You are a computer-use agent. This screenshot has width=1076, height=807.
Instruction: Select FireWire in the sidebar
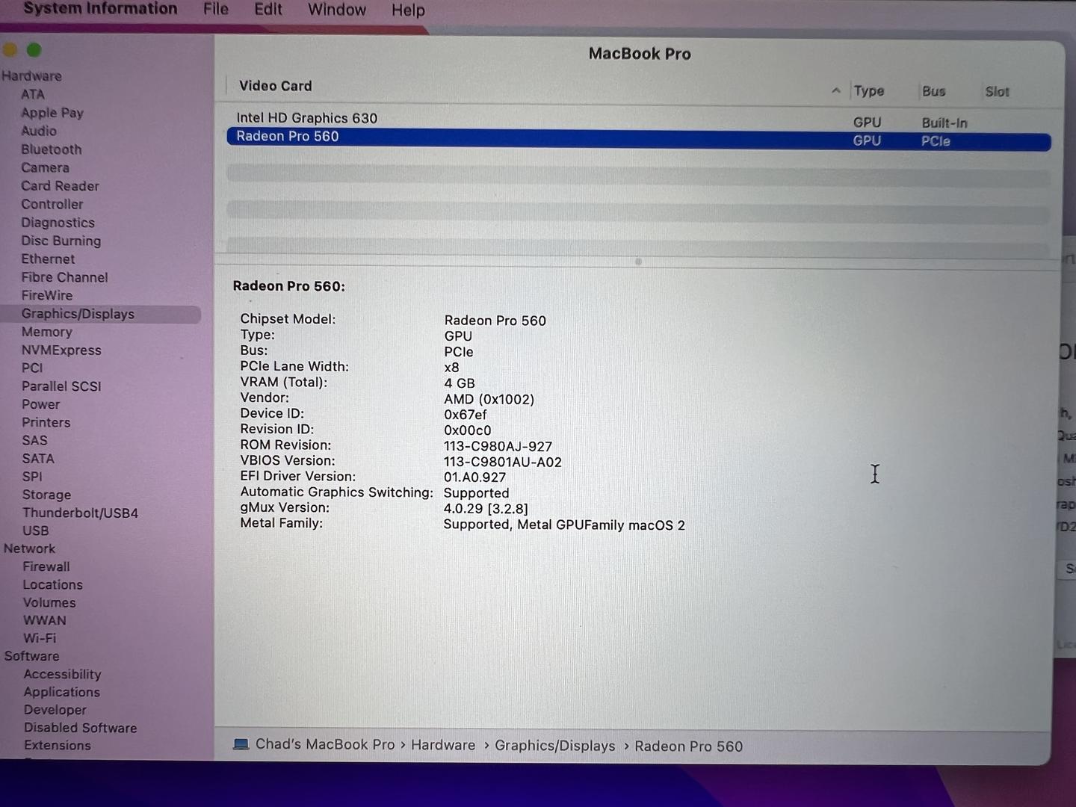[x=47, y=296]
